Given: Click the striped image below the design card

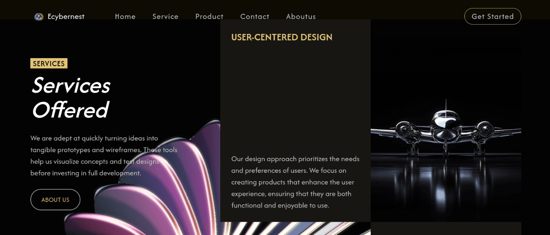Looking at the screenshot, I should (x=295, y=229).
